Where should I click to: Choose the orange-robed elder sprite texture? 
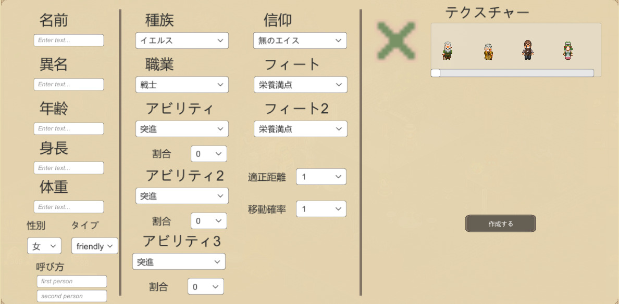pyautogui.click(x=488, y=51)
